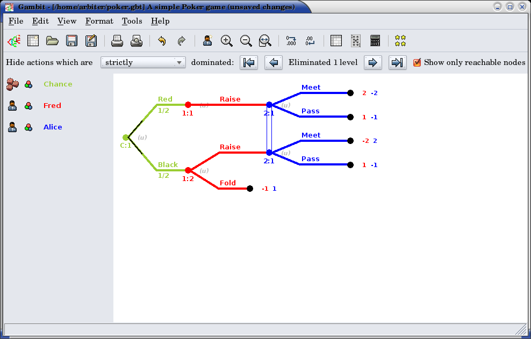Open the Format menu
Image resolution: width=531 pixels, height=339 pixels.
click(x=99, y=21)
